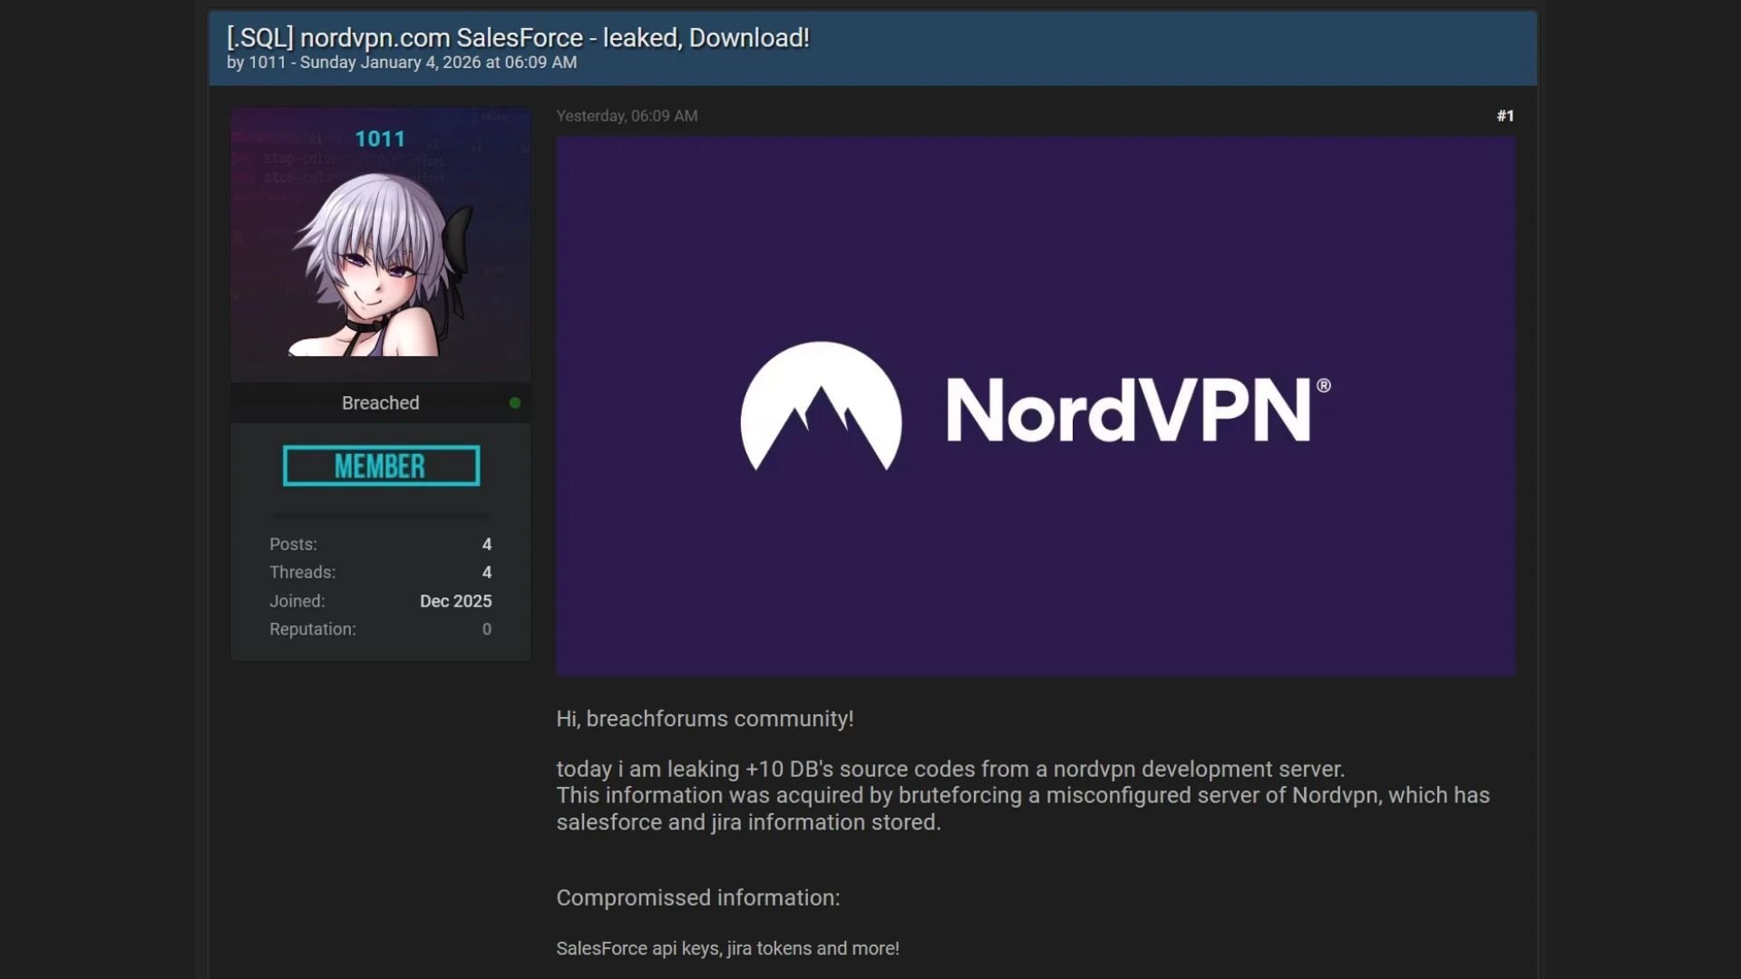1741x979 pixels.
Task: Click the Reputation score of 0
Action: tap(487, 629)
